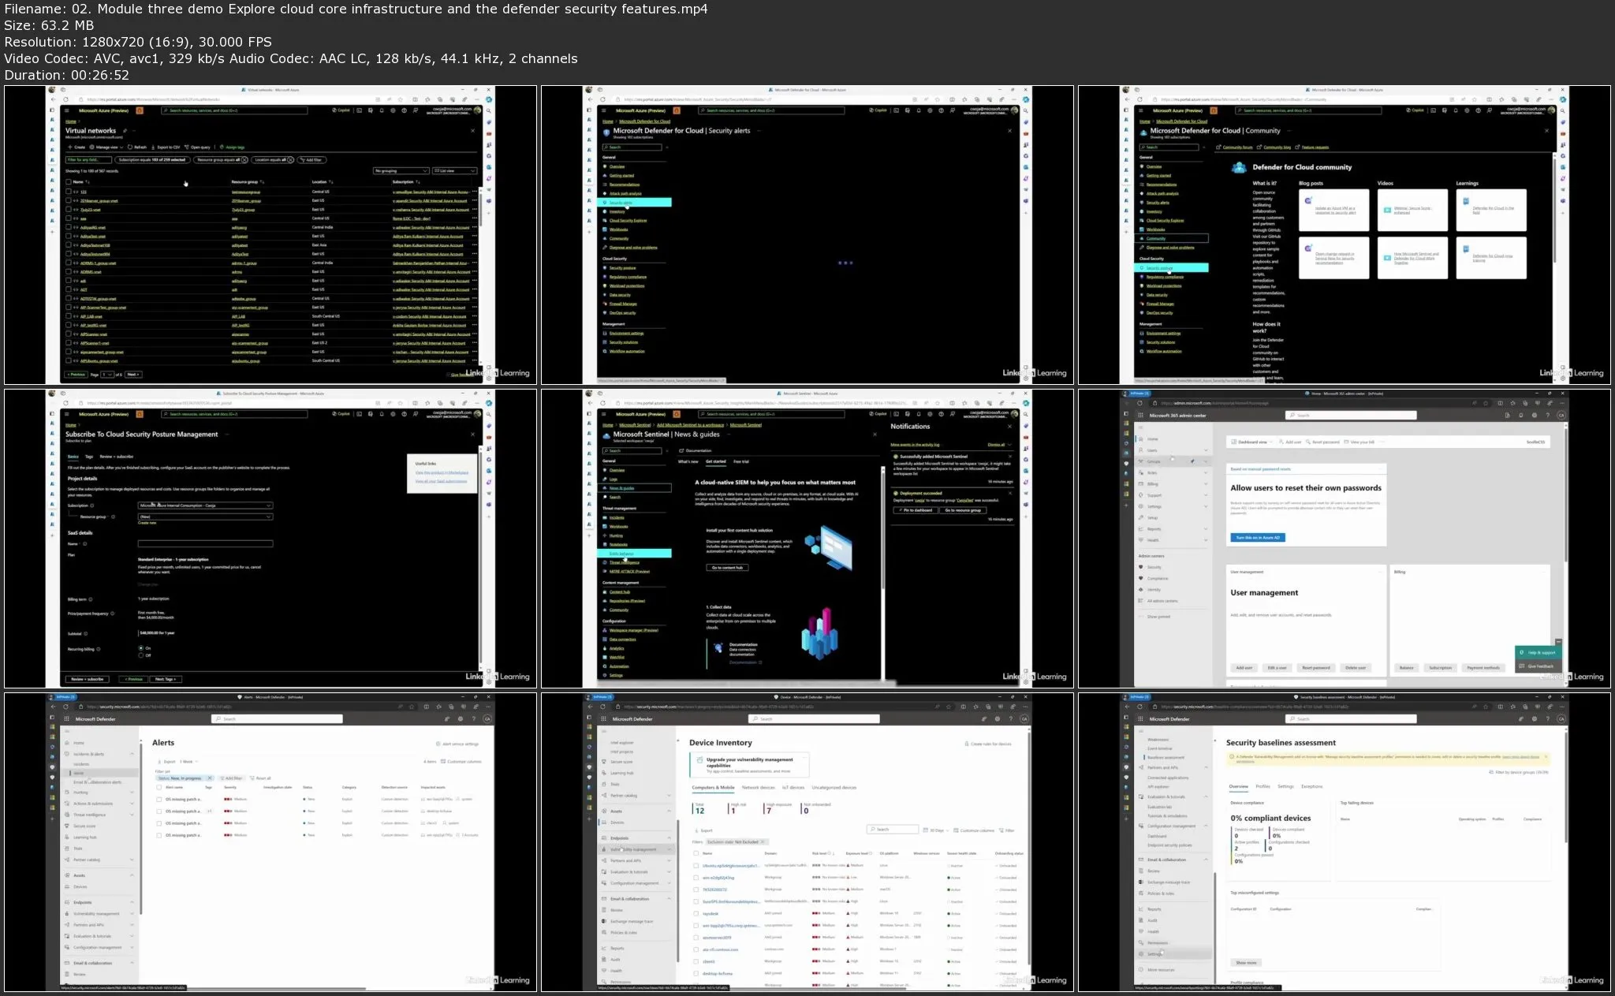
Task: Select Computers & Mobile tab
Action: coord(713,788)
